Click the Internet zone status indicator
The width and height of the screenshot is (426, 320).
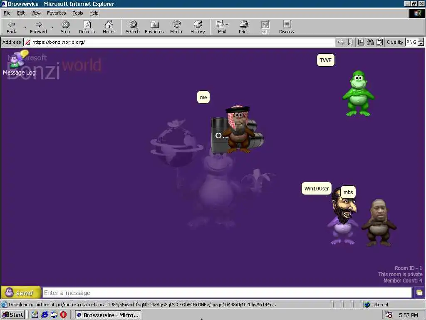[x=376, y=305]
